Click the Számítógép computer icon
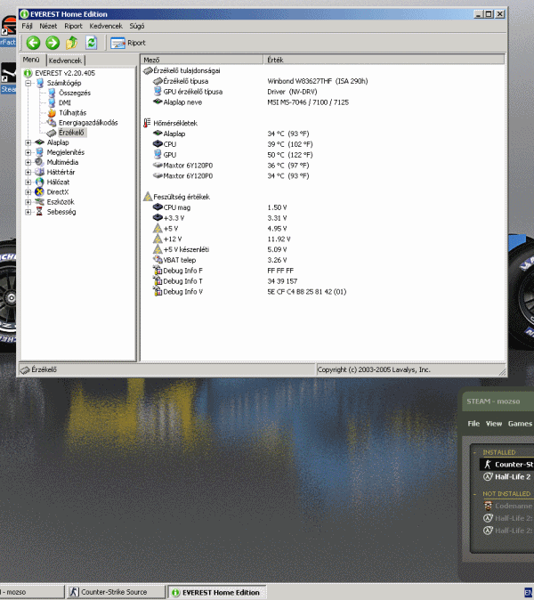The image size is (534, 600). [x=40, y=83]
